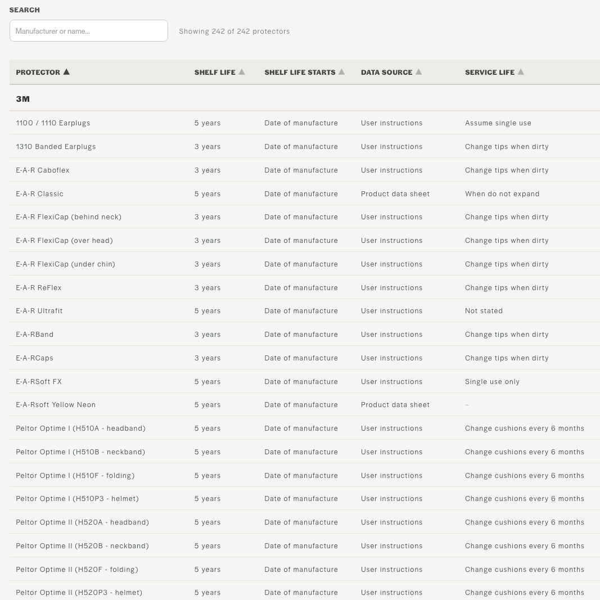Screen dimensions: 600x600
Task: Select 'E-A-R FlexiCap (behind neck)' row
Action: click(305, 216)
